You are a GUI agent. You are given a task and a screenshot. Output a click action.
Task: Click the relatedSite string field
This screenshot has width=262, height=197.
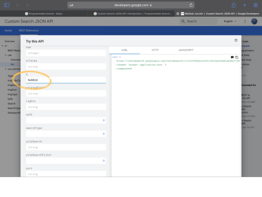point(66,93)
